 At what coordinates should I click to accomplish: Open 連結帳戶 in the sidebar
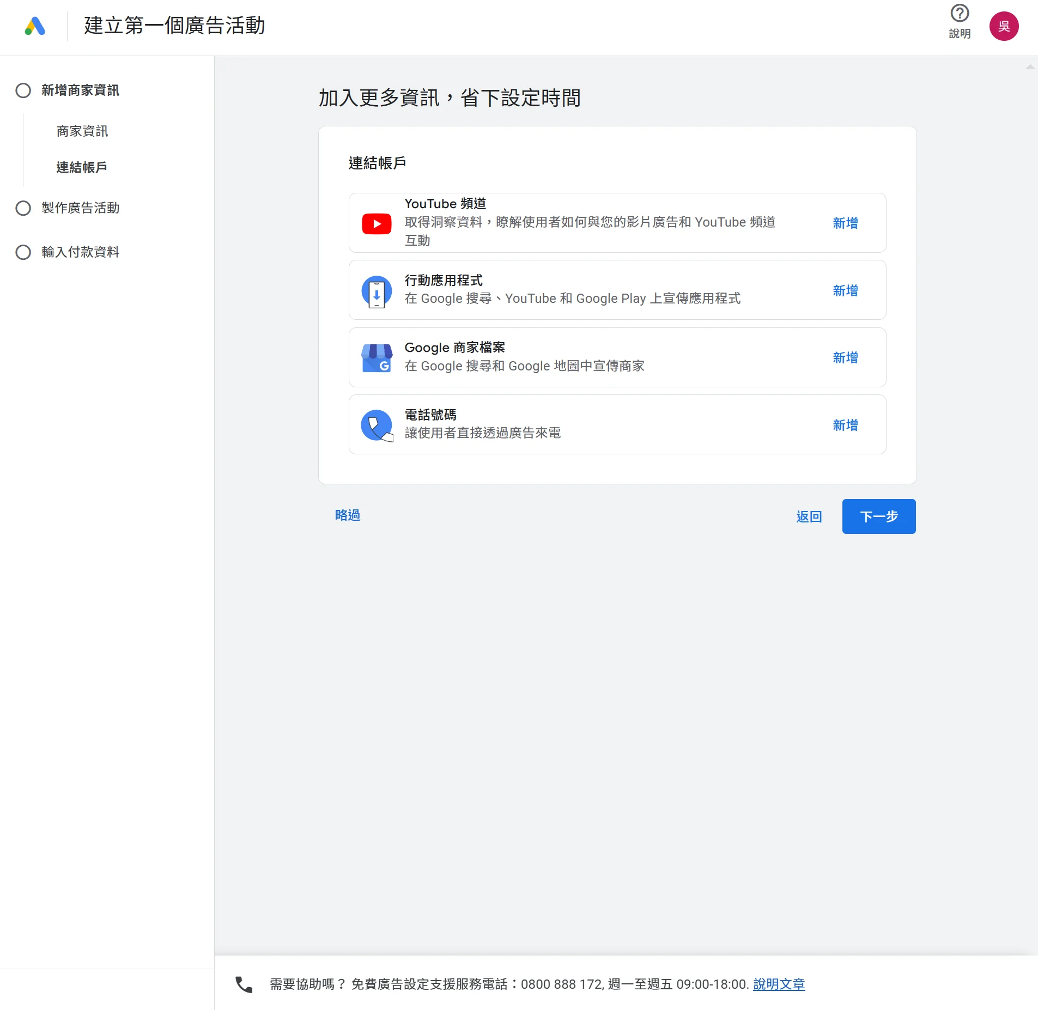click(x=82, y=167)
